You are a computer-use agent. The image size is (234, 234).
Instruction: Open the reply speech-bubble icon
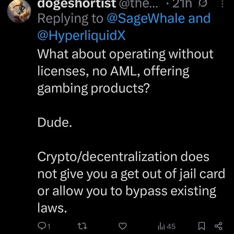point(41,226)
